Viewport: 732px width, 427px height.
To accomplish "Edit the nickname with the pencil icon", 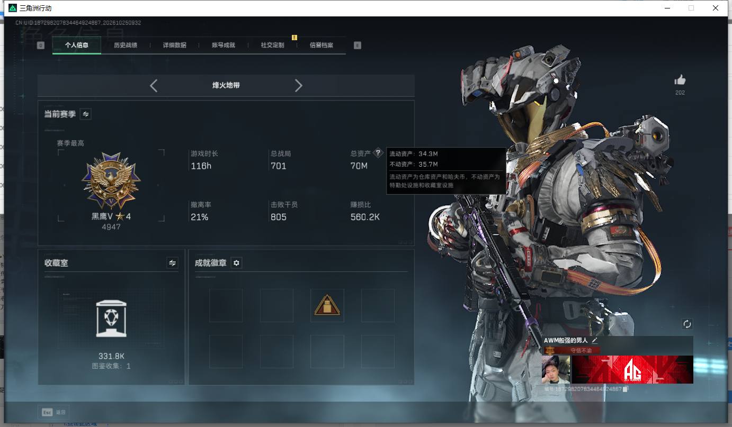I will tap(594, 341).
